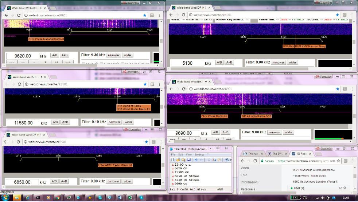Open View menu in Notepad2
Screen dimensions: 358x202
click(188, 155)
